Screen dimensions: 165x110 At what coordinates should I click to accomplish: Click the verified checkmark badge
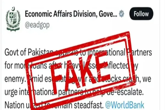coord(122,14)
